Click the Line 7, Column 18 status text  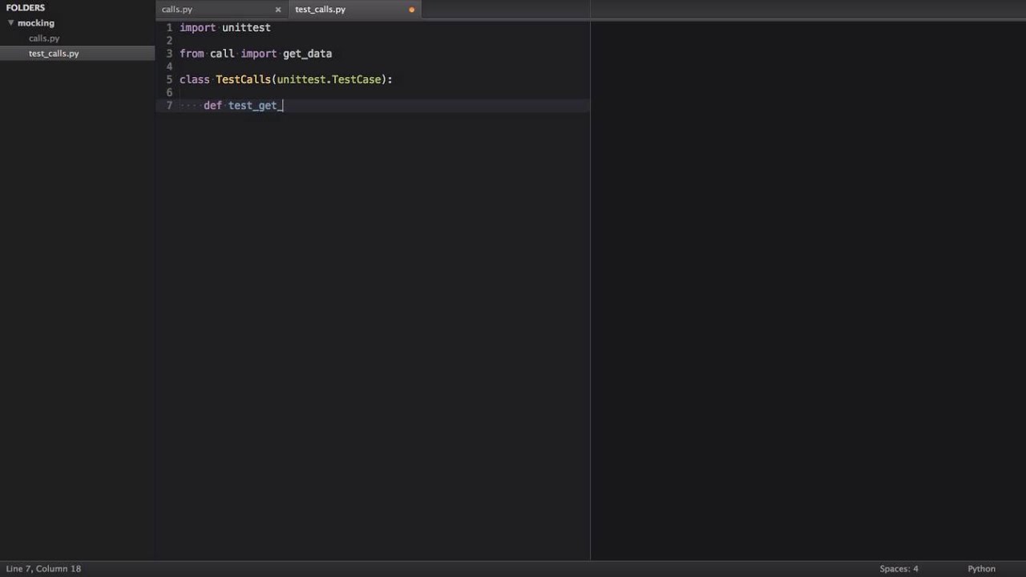(43, 569)
